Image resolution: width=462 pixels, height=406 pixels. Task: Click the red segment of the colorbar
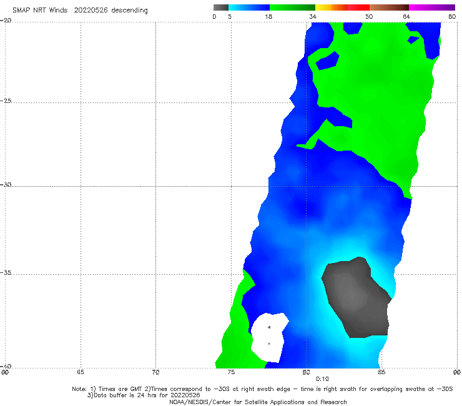358,7
